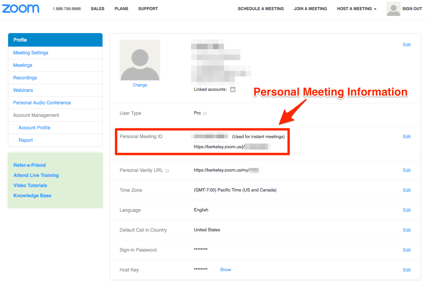Open Personal Audio Conference
The image size is (426, 284).
(42, 103)
